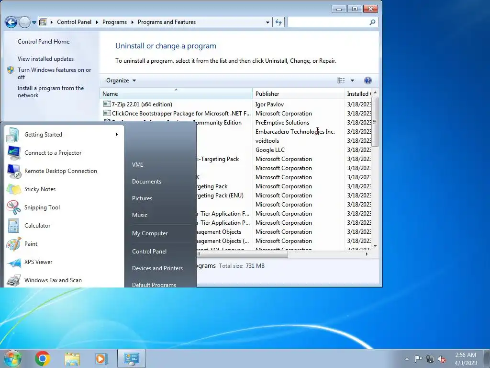Click Install a program from the network

click(x=51, y=92)
